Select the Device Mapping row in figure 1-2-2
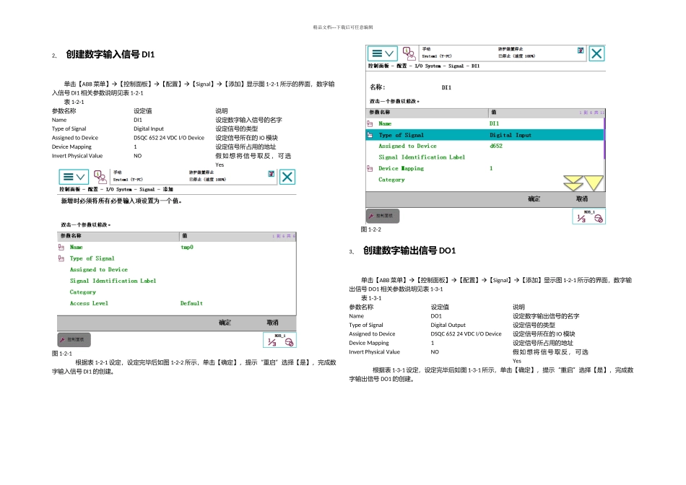 point(485,168)
